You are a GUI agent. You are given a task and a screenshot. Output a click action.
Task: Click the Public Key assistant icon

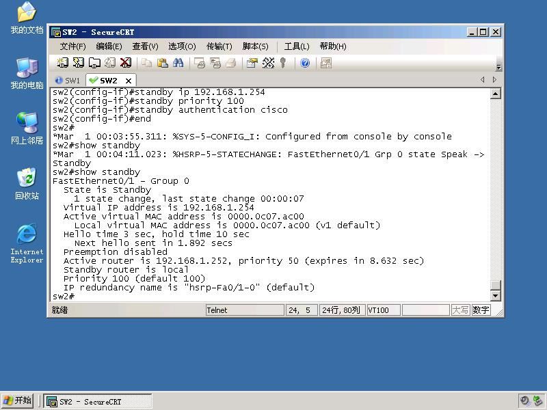[x=283, y=63]
